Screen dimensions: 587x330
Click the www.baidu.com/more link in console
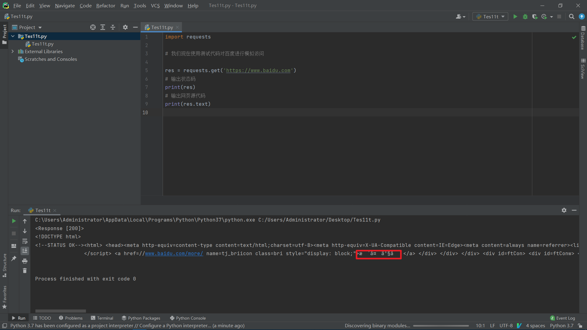pos(174,253)
